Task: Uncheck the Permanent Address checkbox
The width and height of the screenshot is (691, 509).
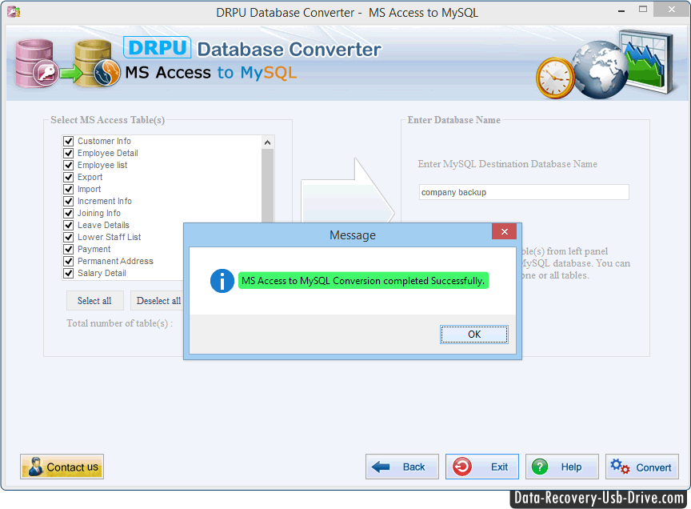Action: tap(68, 261)
